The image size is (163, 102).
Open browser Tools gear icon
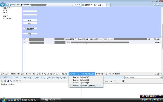coord(161,5)
